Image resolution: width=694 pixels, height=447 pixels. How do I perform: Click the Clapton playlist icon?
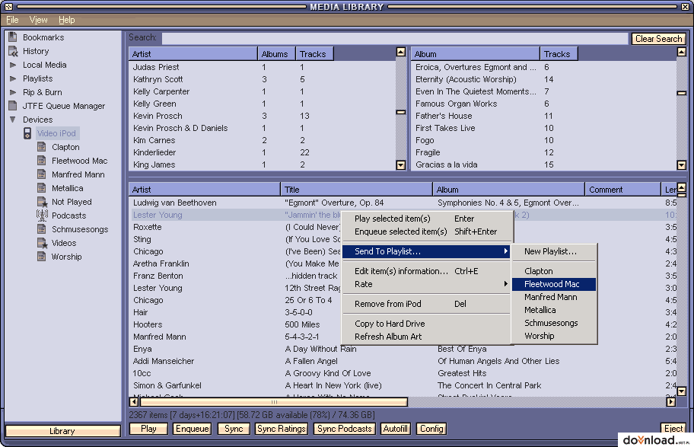[x=42, y=147]
